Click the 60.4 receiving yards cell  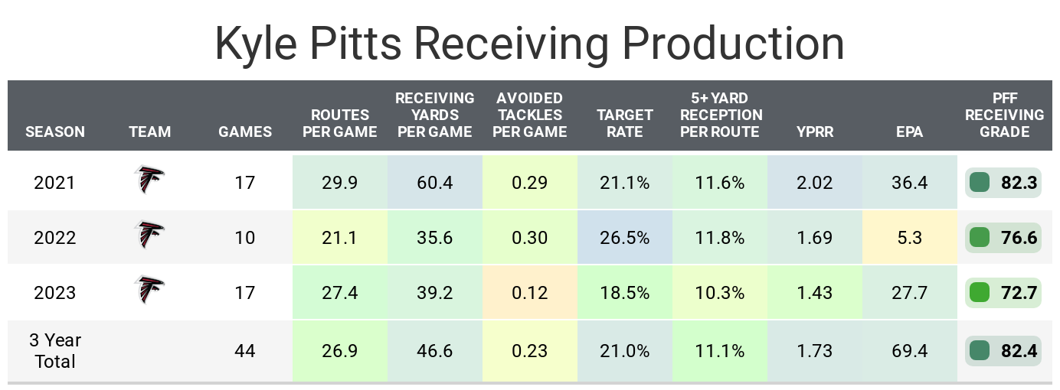pos(434,183)
